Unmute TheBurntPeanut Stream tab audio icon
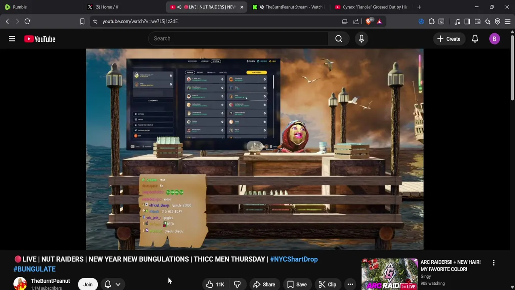Image resolution: width=515 pixels, height=290 pixels. pos(262,7)
